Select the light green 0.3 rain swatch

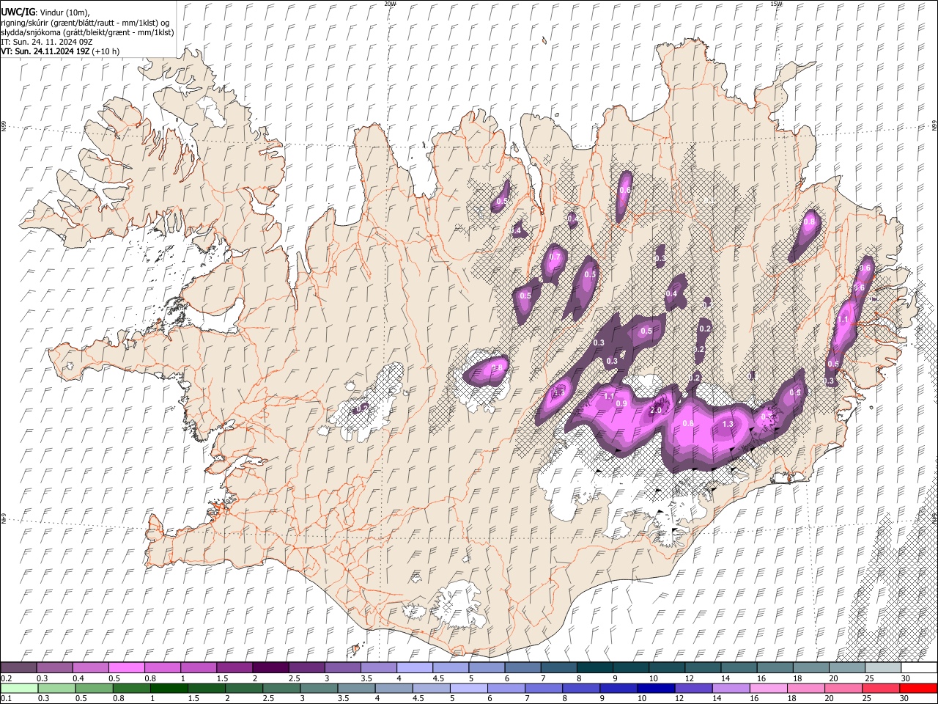56,688
